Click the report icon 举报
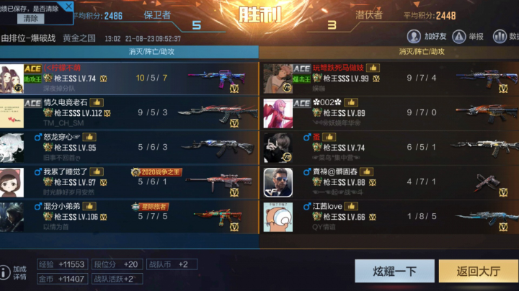The height and width of the screenshot is (291, 519). click(x=459, y=36)
